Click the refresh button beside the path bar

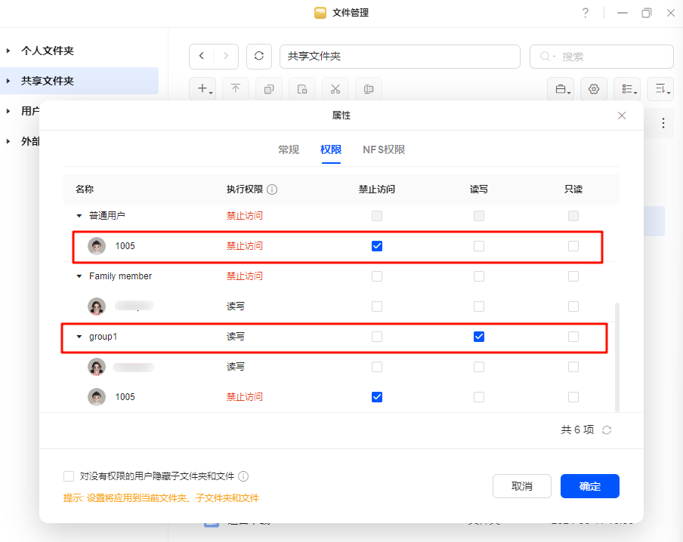coord(259,57)
